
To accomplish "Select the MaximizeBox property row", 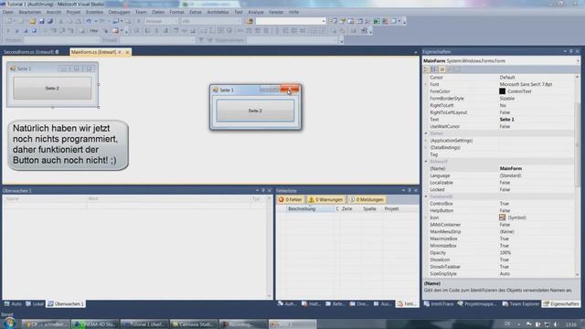I will click(499, 239).
